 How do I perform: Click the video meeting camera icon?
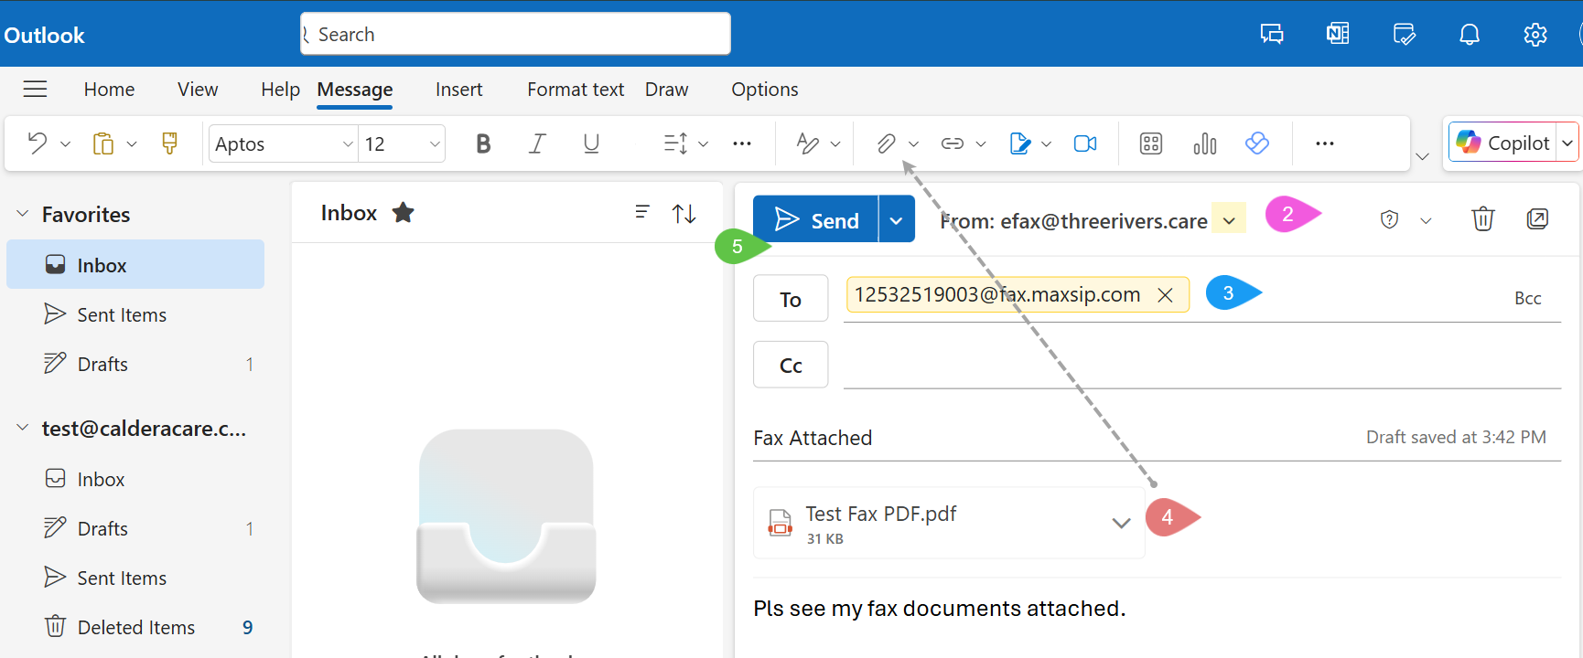coord(1085,143)
